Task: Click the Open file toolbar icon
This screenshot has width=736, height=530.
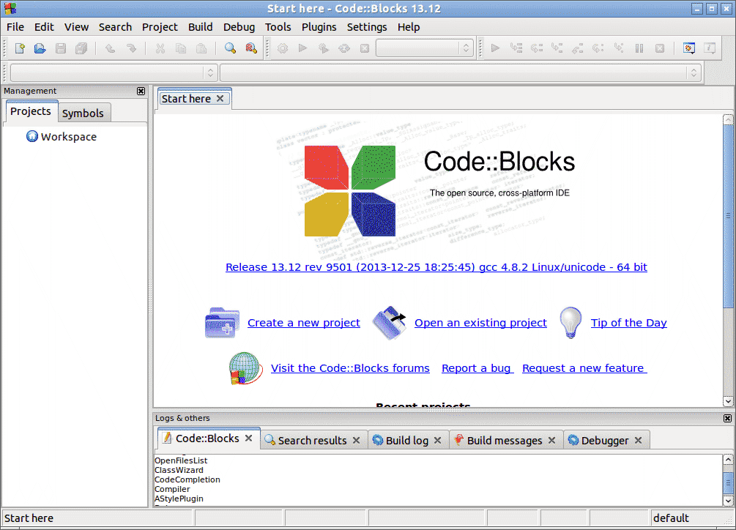Action: (40, 48)
